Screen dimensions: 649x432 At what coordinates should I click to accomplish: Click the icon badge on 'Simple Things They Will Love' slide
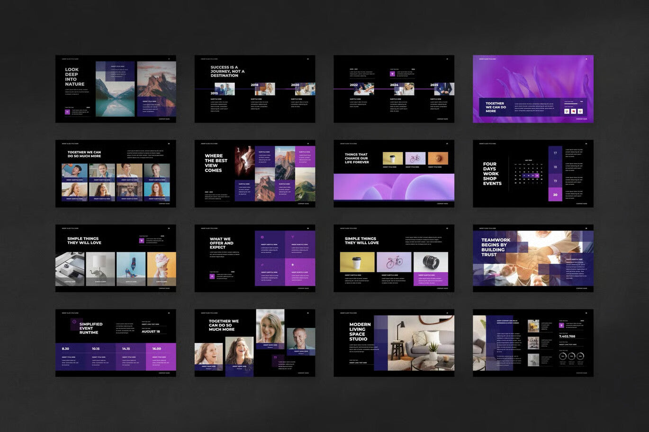[141, 241]
